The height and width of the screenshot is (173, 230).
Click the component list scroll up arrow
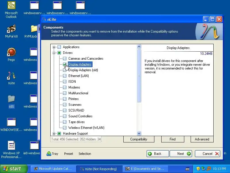[139, 47]
